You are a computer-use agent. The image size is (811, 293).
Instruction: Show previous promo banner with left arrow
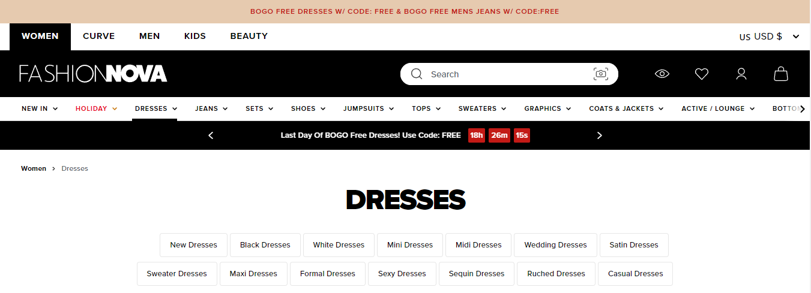(x=211, y=135)
